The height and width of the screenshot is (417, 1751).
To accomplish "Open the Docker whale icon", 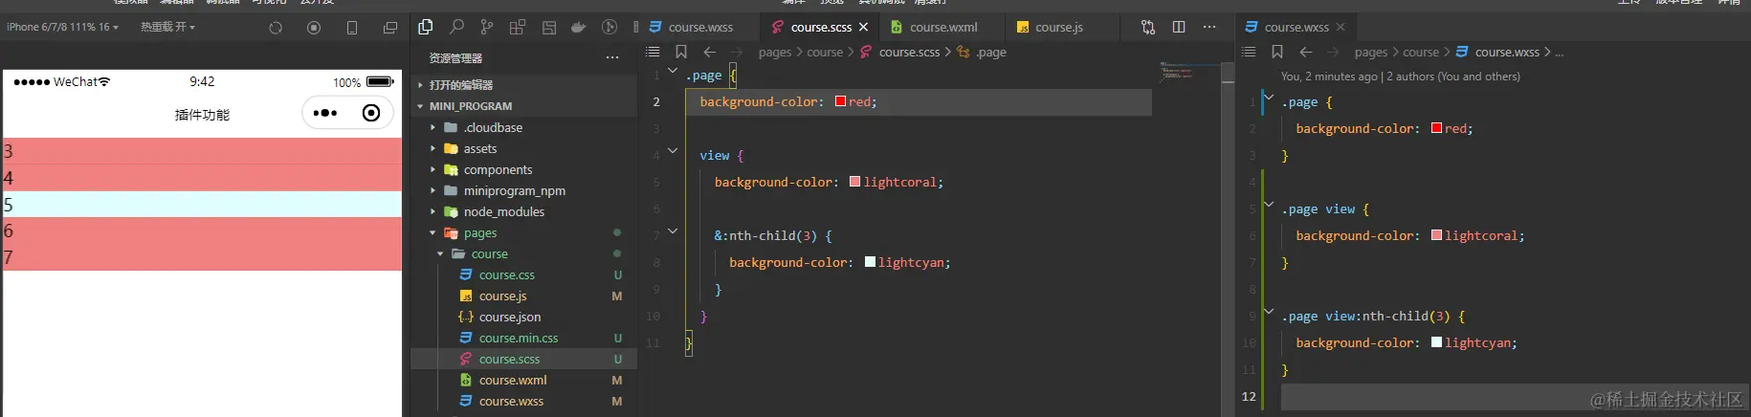I will [578, 27].
